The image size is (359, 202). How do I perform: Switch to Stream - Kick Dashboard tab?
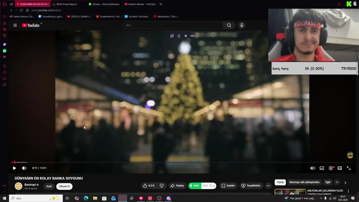104,4
